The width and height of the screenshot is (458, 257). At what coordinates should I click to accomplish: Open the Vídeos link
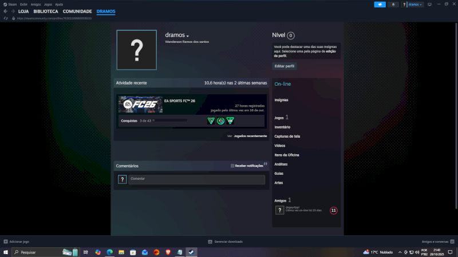[280, 146]
